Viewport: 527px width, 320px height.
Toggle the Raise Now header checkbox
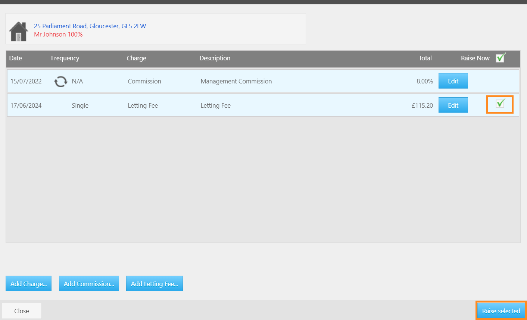point(501,58)
